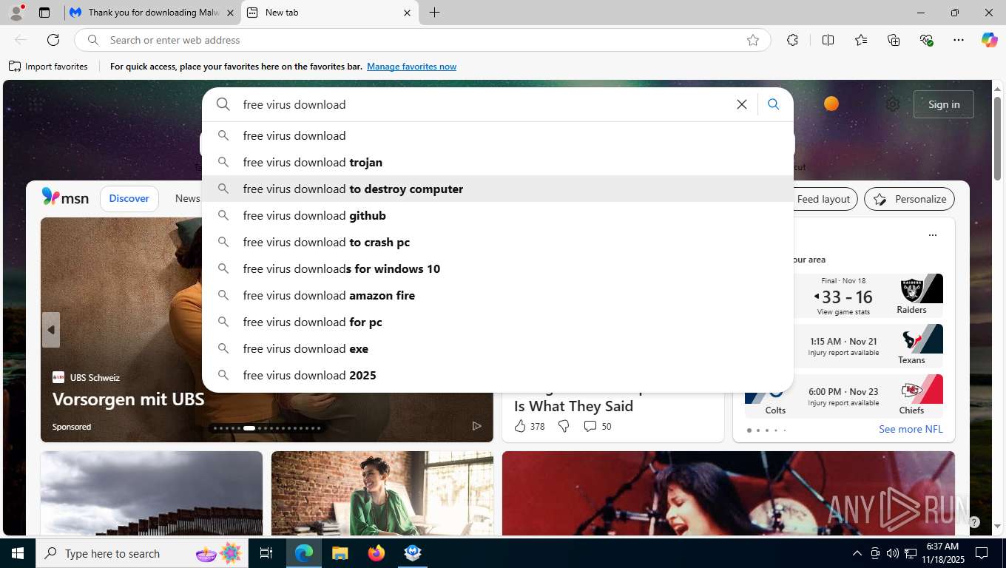Viewport: 1006px width, 568px height.
Task: Open Settings and more menu
Action: tap(959, 40)
